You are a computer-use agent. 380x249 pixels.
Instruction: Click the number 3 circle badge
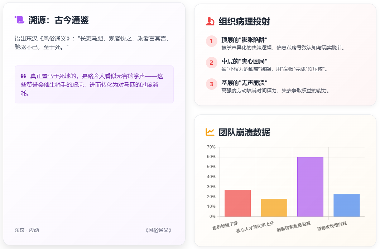click(211, 84)
